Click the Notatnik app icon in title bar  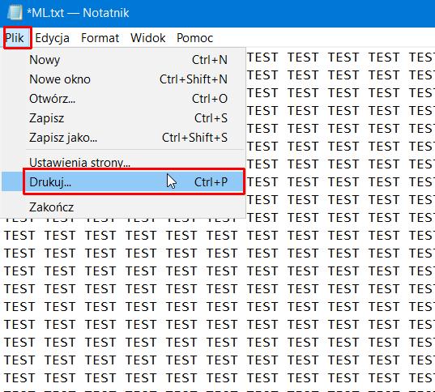point(15,12)
